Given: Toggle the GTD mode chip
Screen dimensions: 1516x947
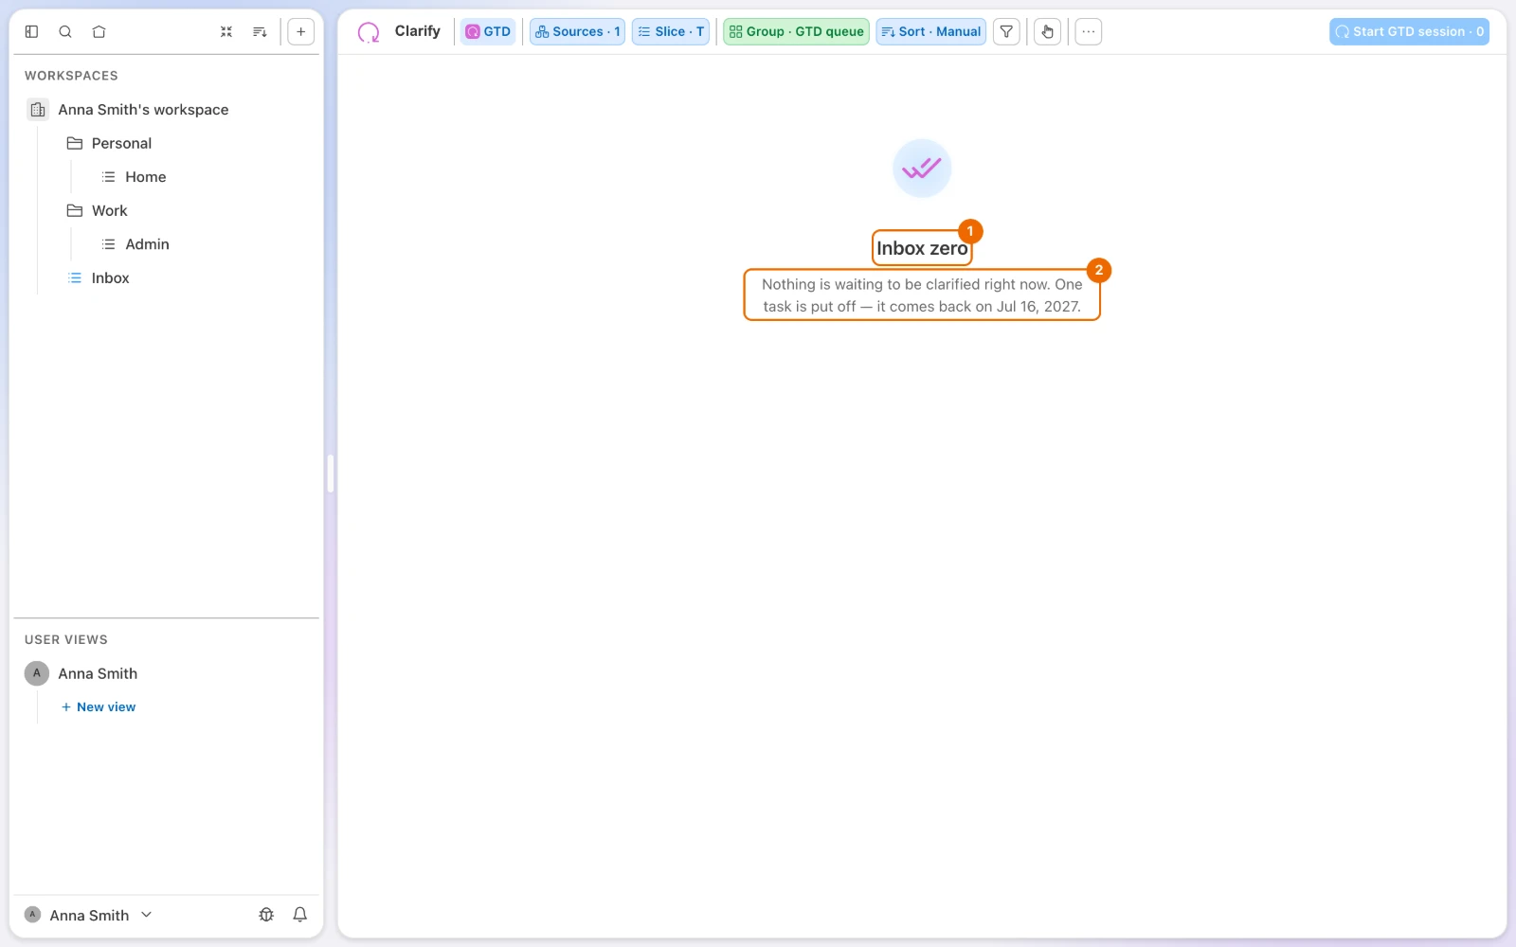Looking at the screenshot, I should click(x=488, y=31).
